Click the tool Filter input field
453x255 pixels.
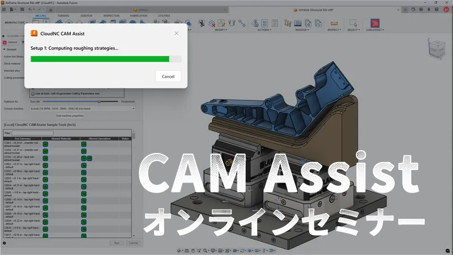[x=32, y=133]
